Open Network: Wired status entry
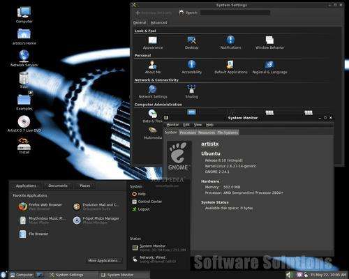Viewport: 349px width, 279px height. click(x=154, y=259)
